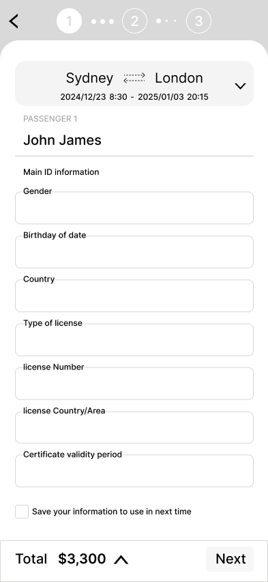Screen dimensions: 268x582
Task: Expand Total price breakdown with up chevron
Action: tap(121, 559)
